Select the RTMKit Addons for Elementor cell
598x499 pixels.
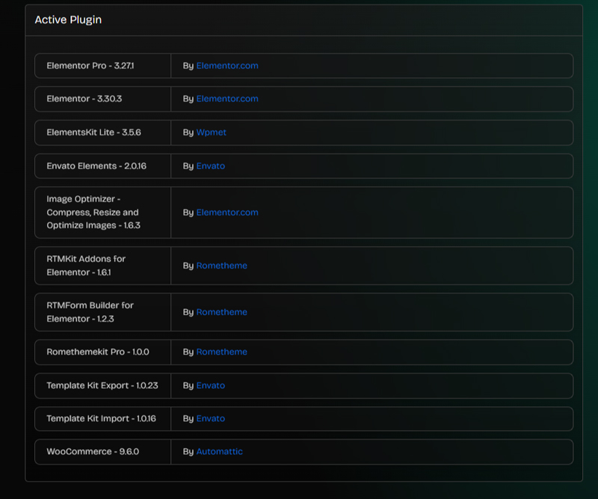click(102, 266)
